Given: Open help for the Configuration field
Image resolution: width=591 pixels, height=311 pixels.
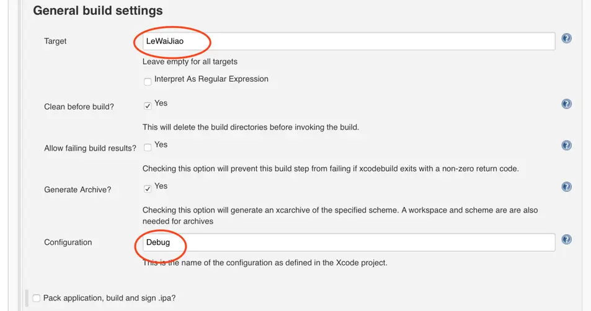Looking at the screenshot, I should (x=566, y=240).
